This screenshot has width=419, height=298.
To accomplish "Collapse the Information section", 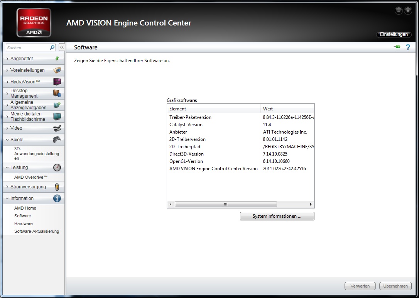I will [x=34, y=198].
